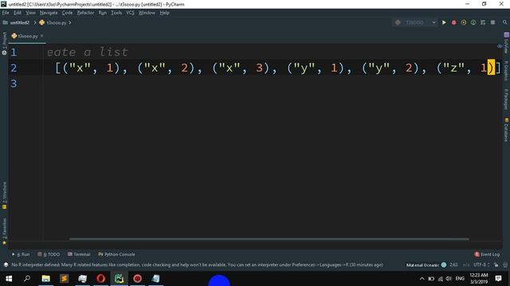Image resolution: width=510 pixels, height=286 pixels.
Task: Open the Window menu
Action: [x=147, y=13]
